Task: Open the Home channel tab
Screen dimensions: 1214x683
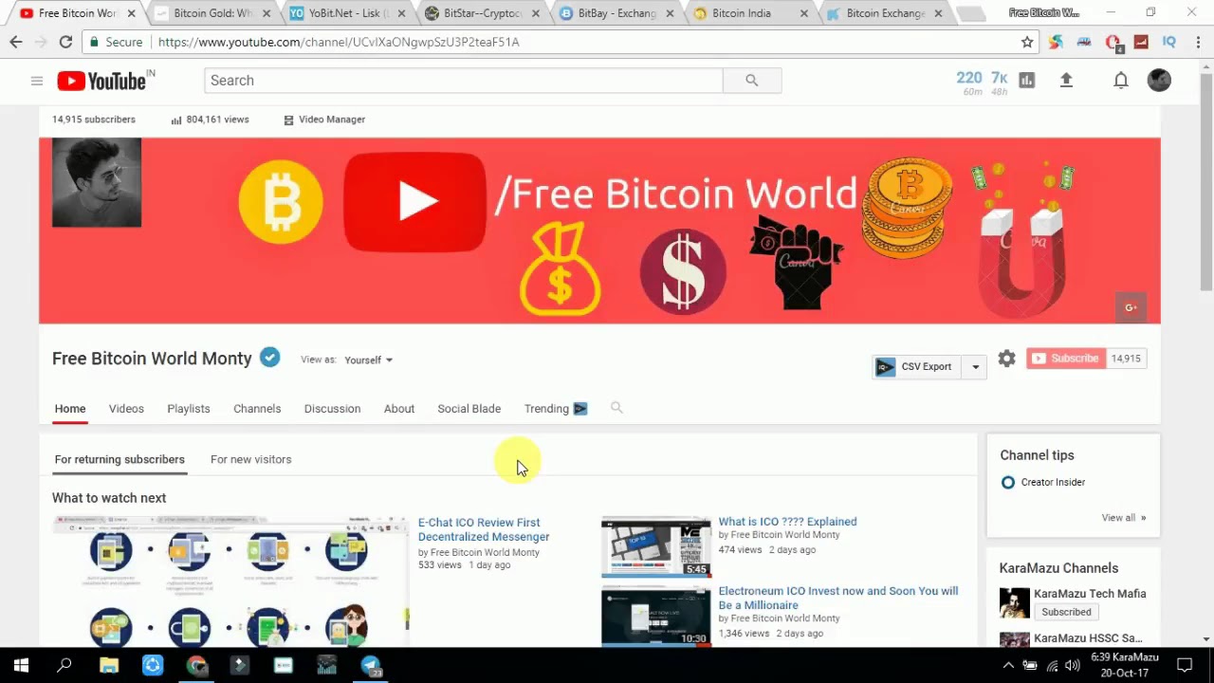Action: (x=70, y=409)
